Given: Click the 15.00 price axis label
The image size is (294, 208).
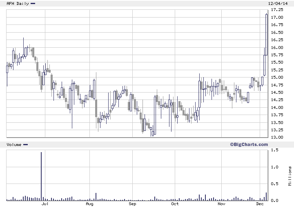Looking at the screenshot, I should click(277, 77).
